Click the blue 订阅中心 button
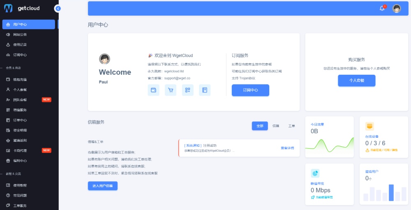411x210 pixels. click(250, 90)
